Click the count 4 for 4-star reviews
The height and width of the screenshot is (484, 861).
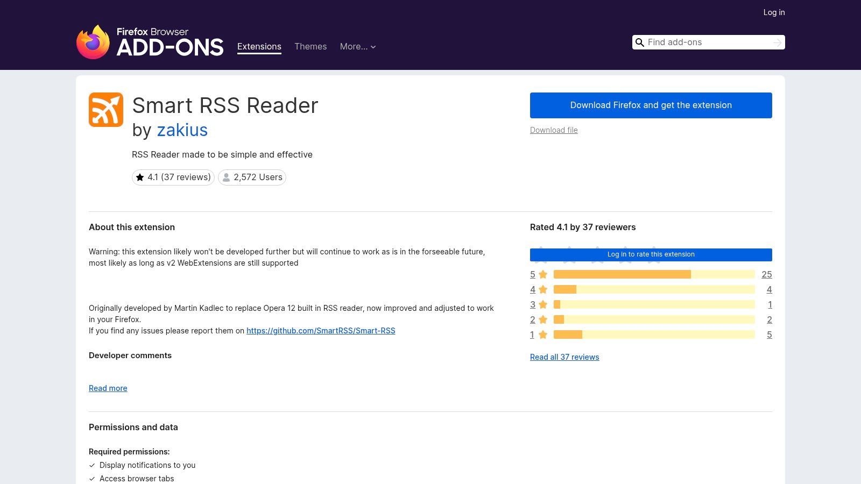coord(770,289)
